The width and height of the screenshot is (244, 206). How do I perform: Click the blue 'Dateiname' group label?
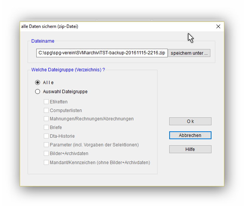click(x=42, y=41)
